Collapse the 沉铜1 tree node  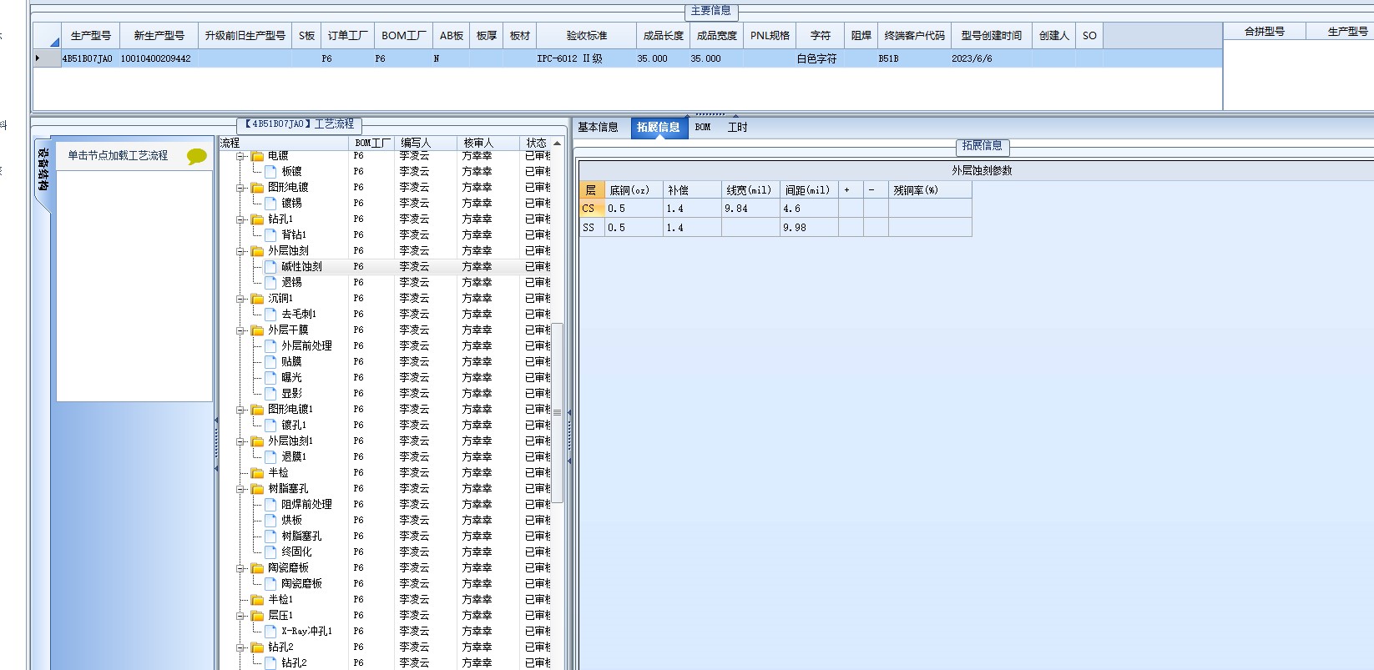pos(240,299)
